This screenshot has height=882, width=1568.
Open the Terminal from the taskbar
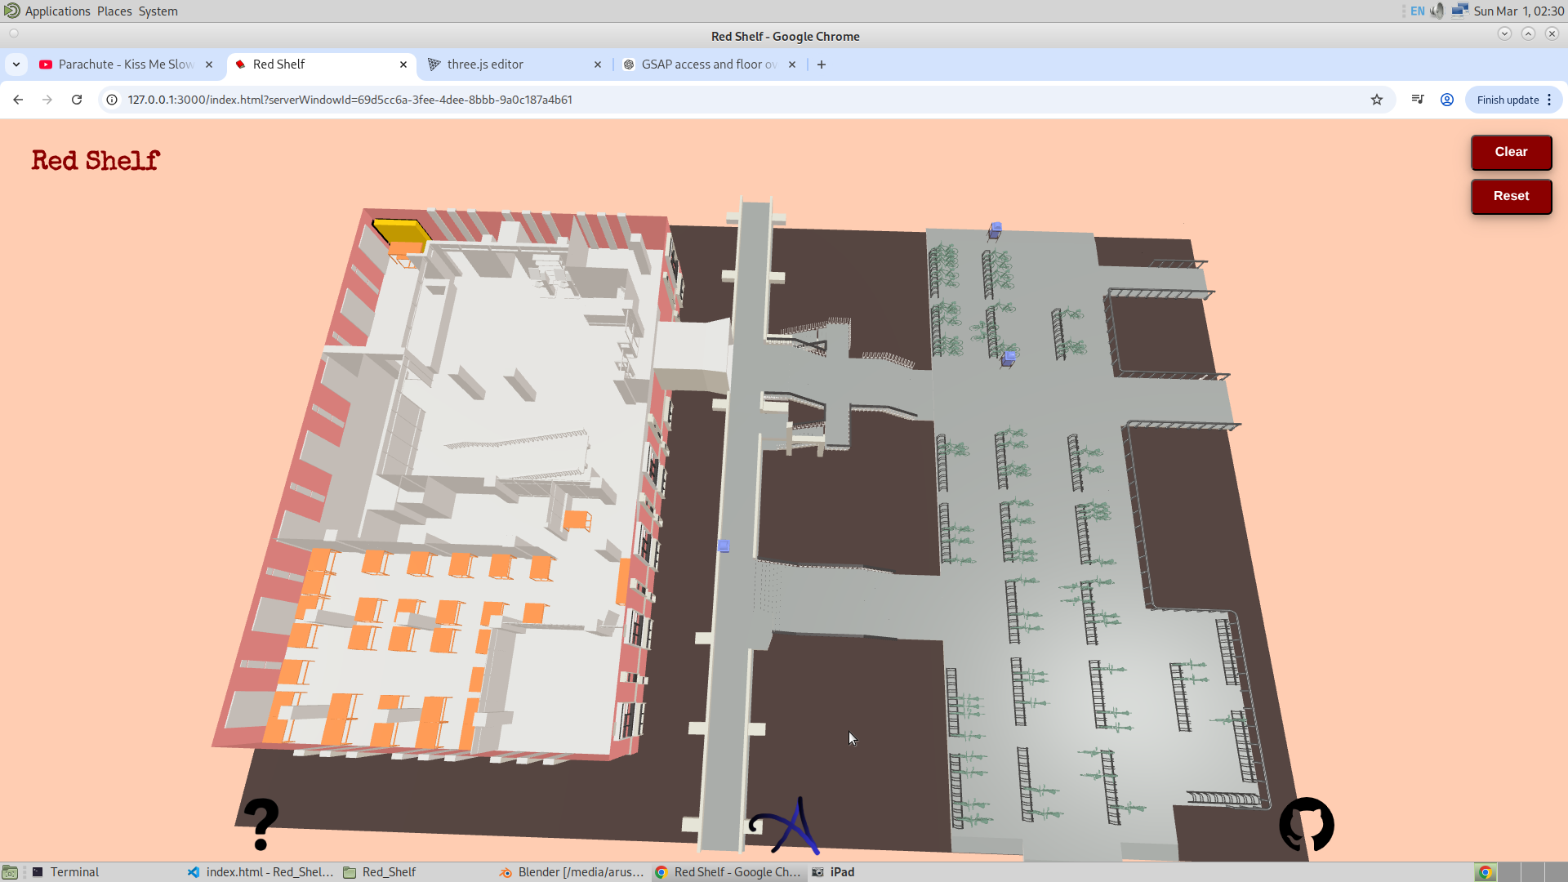point(73,871)
